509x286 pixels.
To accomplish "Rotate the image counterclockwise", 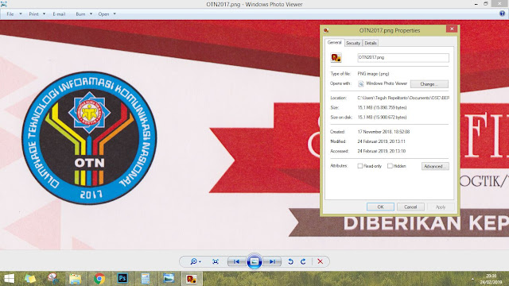I will (x=290, y=261).
